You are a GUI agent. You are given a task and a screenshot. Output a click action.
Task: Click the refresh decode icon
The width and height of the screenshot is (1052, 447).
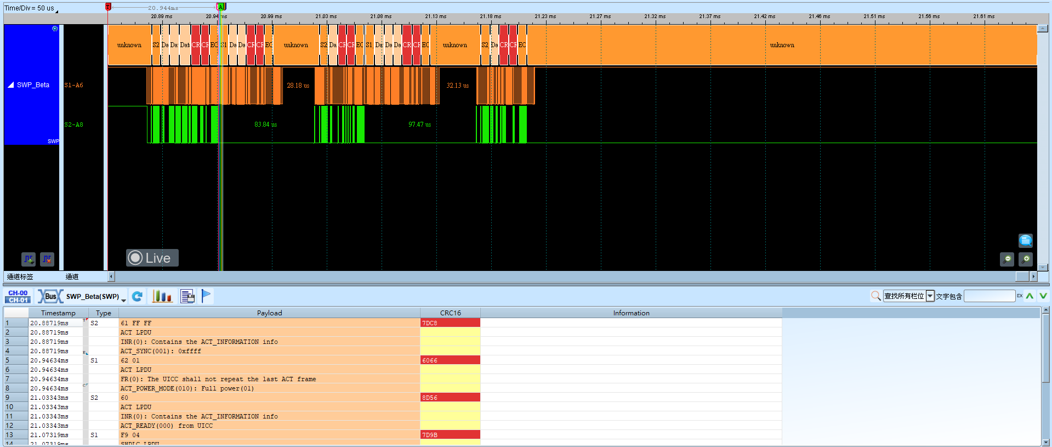[137, 296]
